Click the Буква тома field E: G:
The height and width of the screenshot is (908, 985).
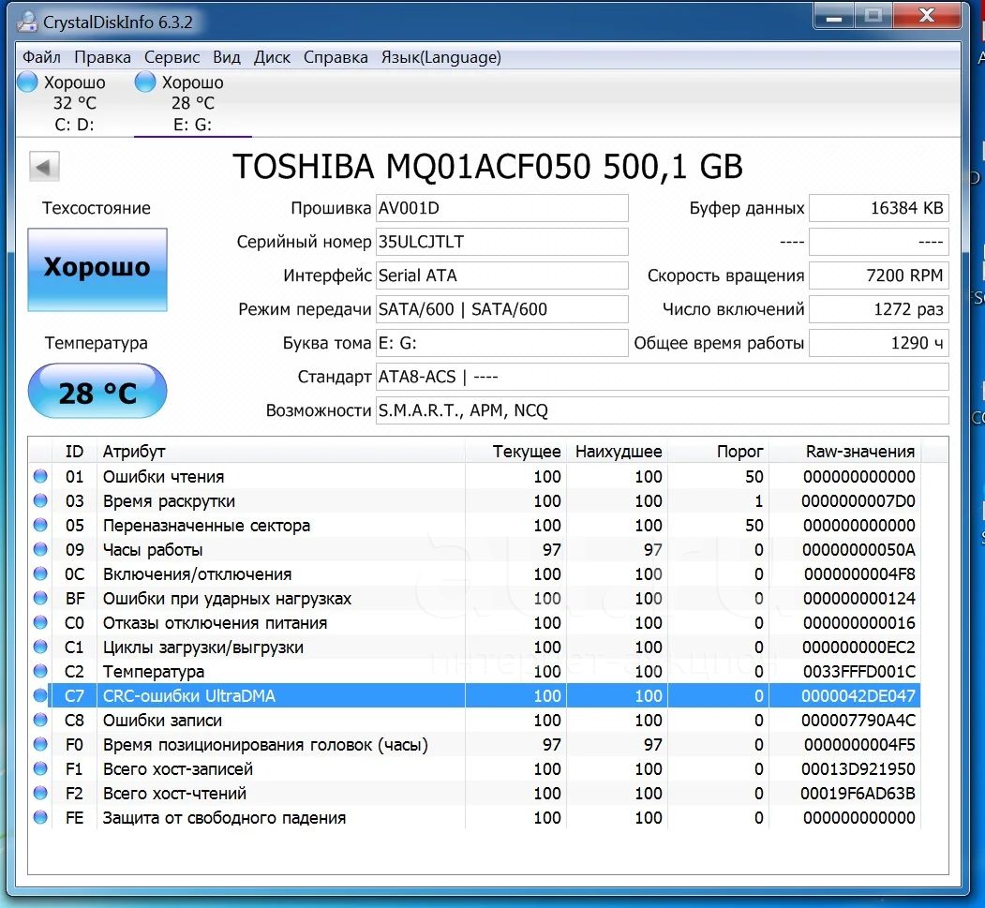502,343
